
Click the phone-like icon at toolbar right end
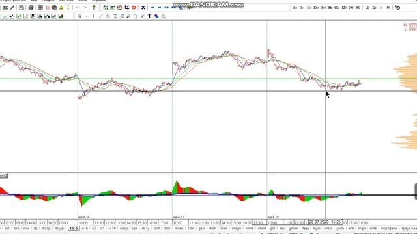click(x=397, y=8)
